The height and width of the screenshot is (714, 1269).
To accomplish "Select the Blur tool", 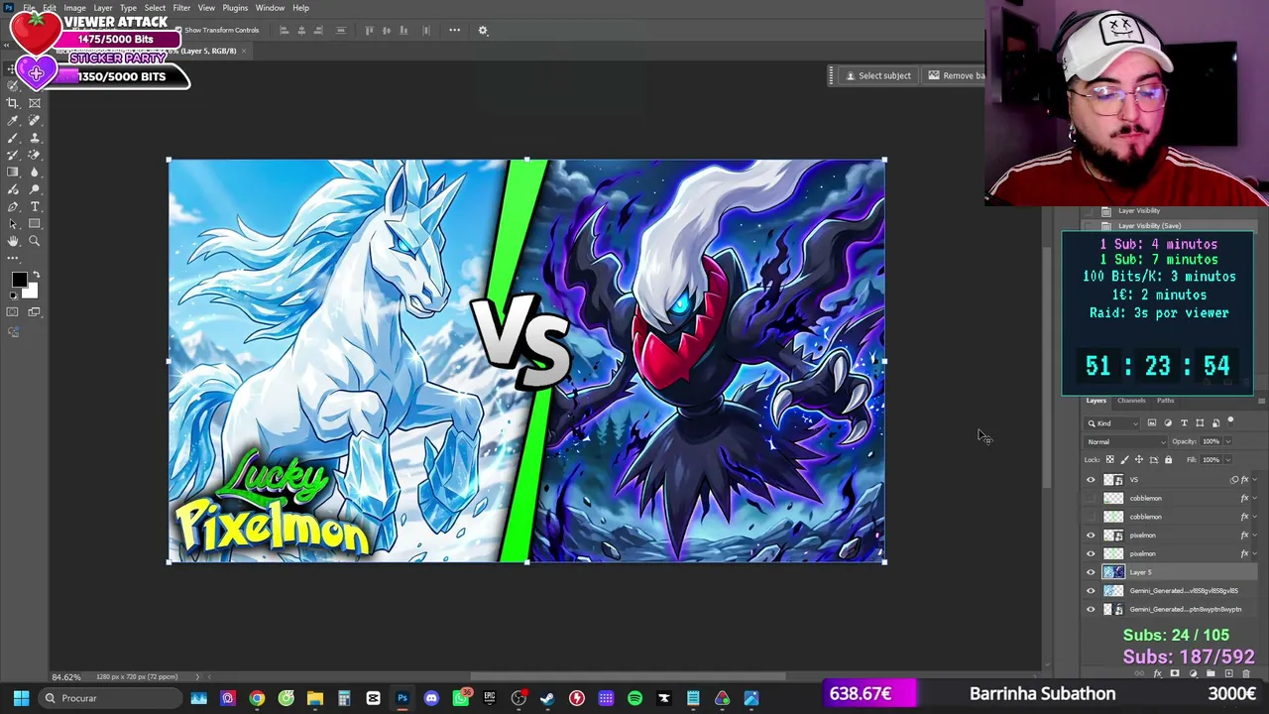I will (35, 172).
